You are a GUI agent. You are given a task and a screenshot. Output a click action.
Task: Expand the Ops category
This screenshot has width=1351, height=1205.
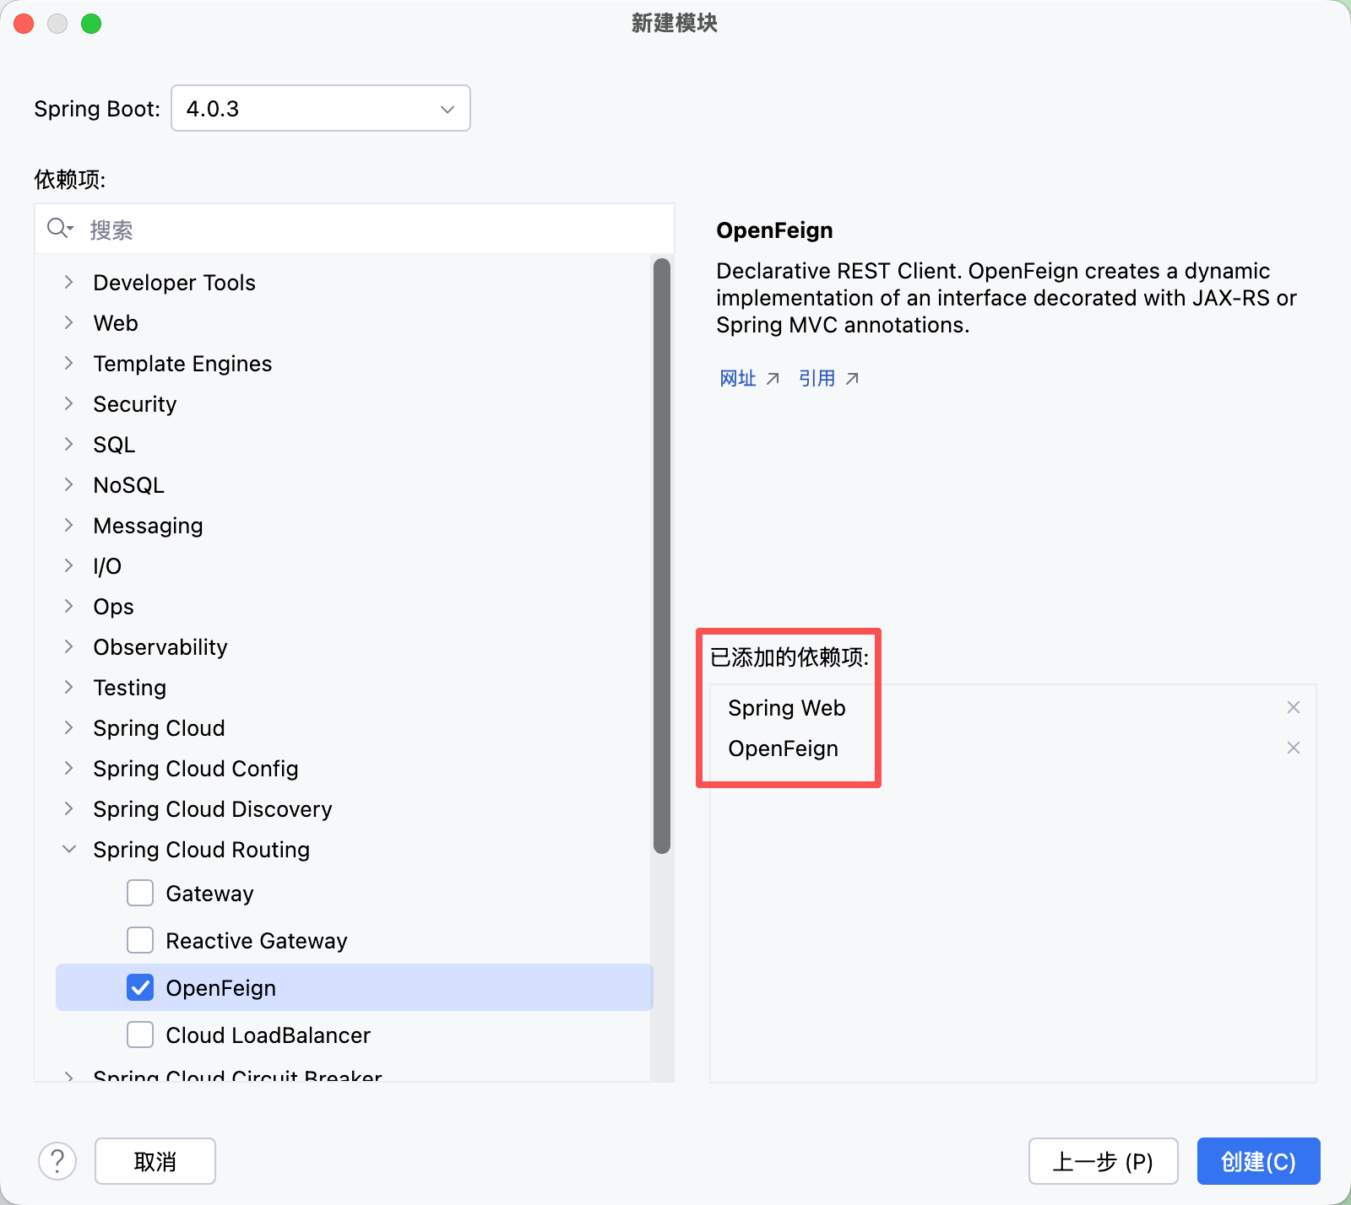click(x=69, y=606)
